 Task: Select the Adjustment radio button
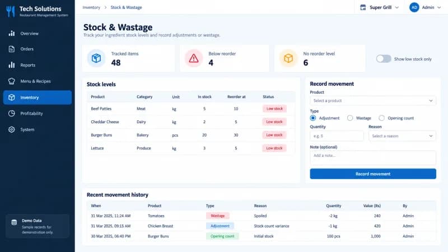313,118
